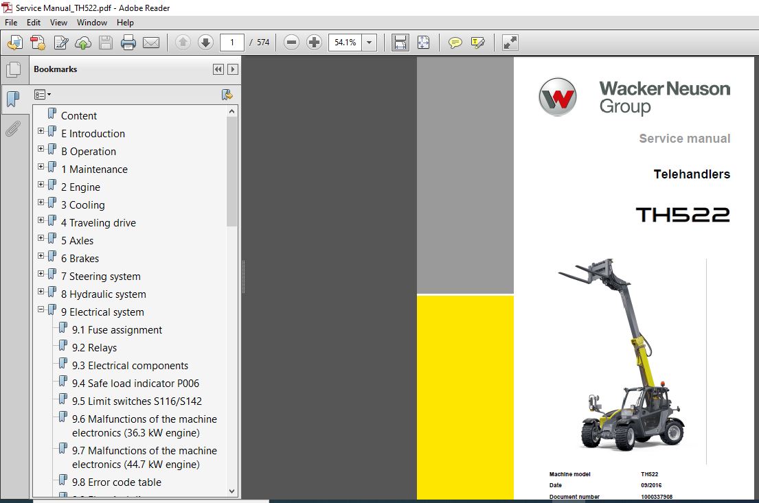
Task: Expand the 2 Engine bookmark
Action: click(41, 185)
